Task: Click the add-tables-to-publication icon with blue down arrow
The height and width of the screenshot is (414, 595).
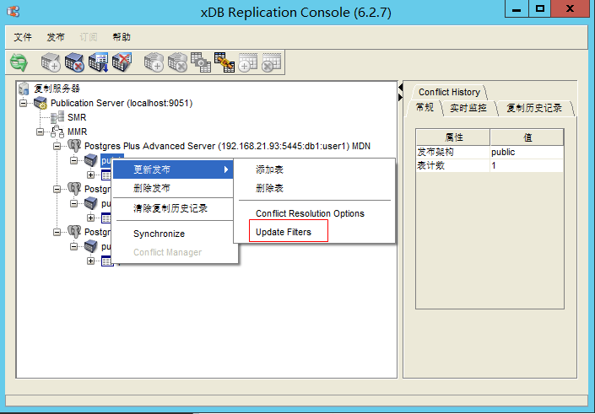Action: (98, 62)
